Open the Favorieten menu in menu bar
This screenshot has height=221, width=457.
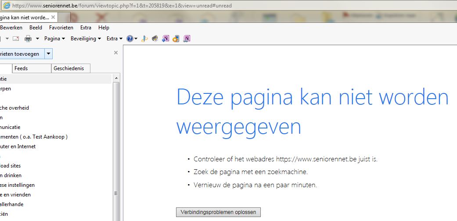point(61,28)
